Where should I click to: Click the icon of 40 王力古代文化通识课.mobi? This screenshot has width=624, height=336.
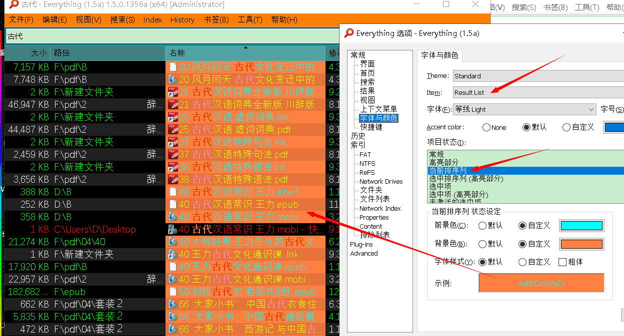[173, 279]
